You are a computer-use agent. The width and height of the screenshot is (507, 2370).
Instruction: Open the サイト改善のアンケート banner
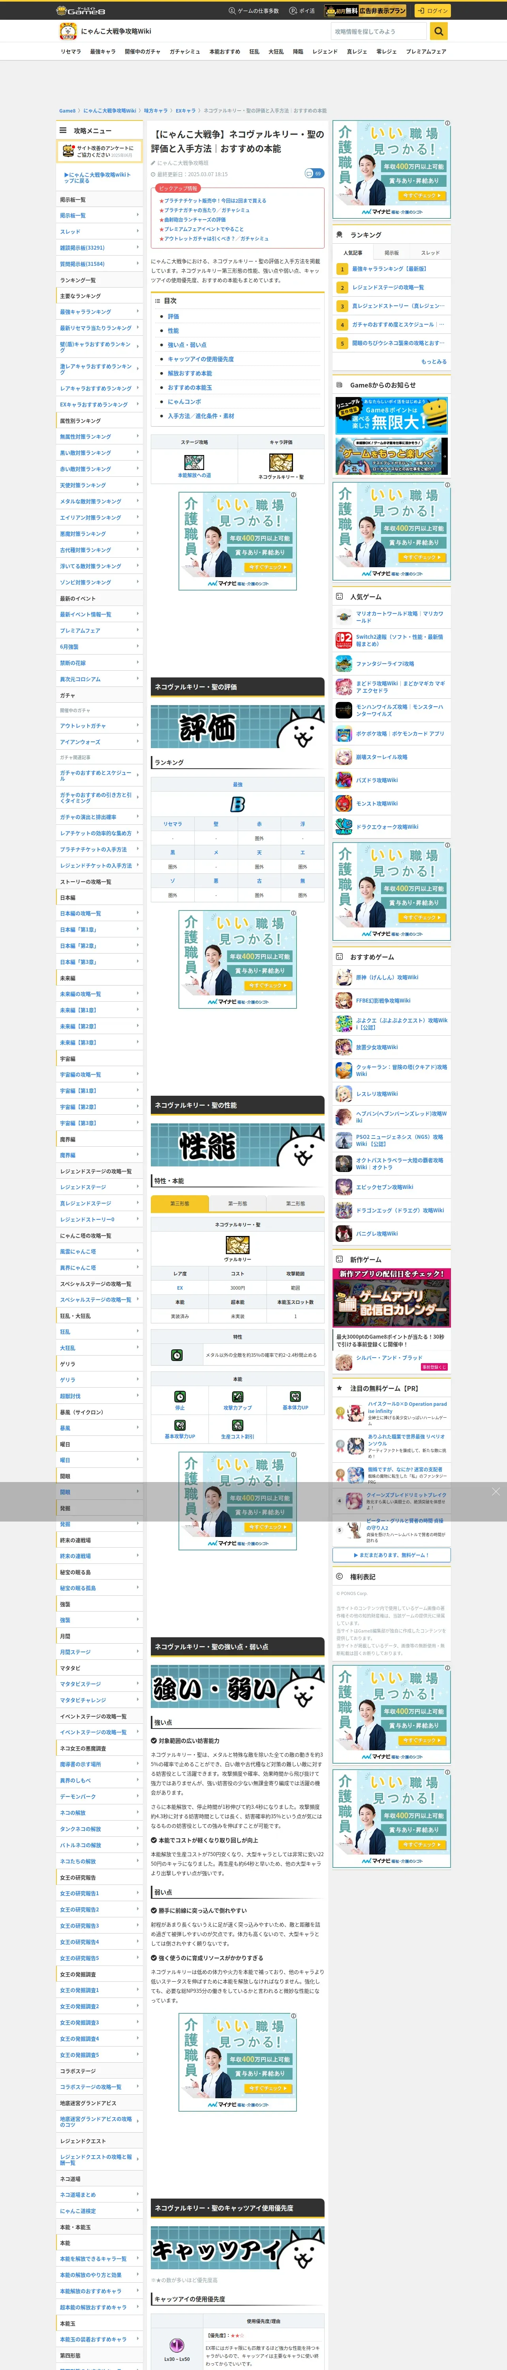100,151
